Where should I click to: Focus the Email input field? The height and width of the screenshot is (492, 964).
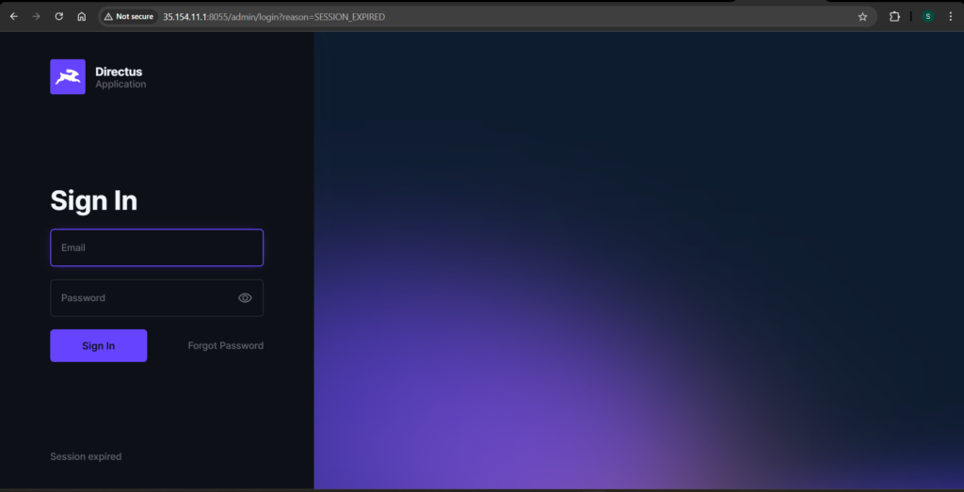tap(156, 248)
